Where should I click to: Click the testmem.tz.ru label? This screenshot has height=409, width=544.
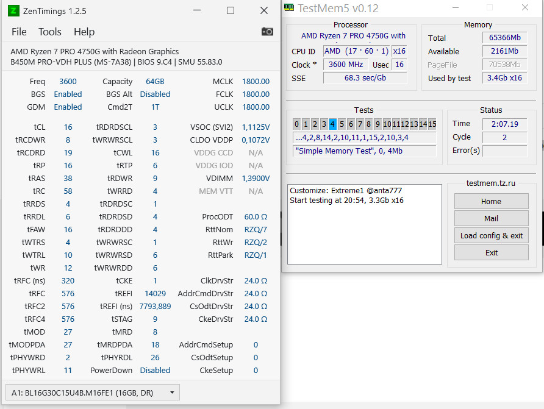[x=490, y=183]
